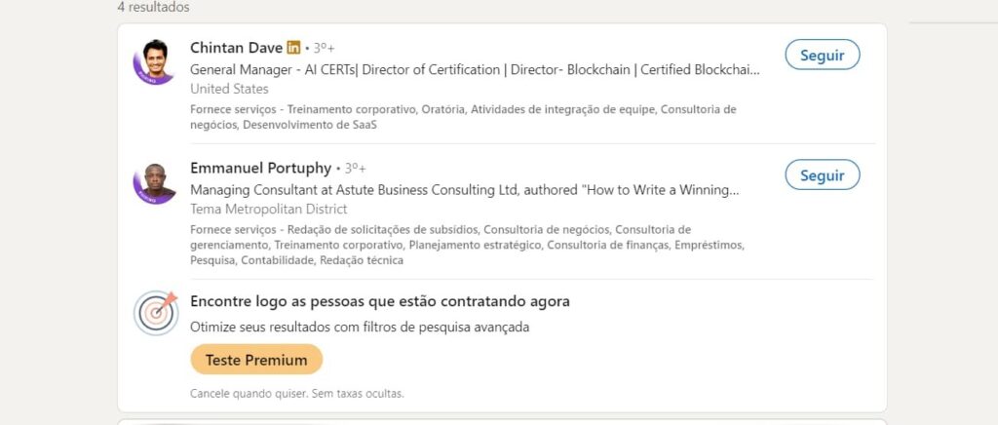Open the Chintan Dave name link

[x=236, y=47]
